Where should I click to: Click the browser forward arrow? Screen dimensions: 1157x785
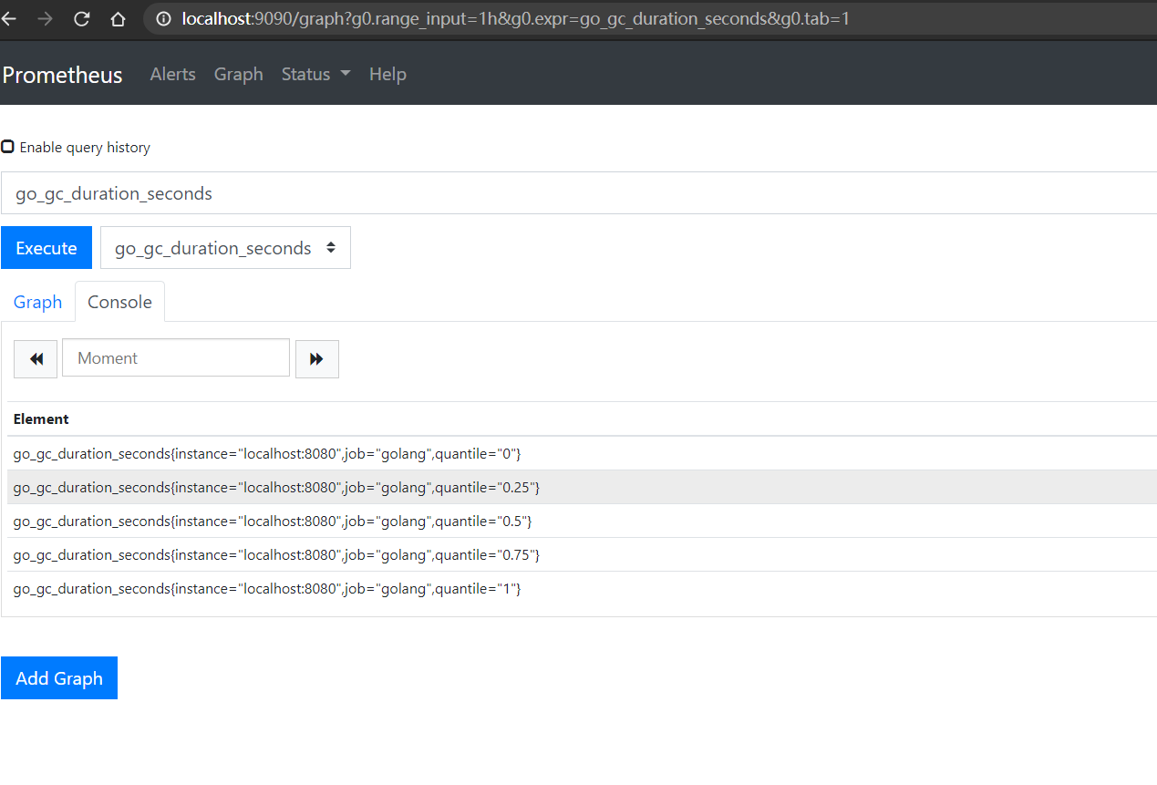pos(45,18)
